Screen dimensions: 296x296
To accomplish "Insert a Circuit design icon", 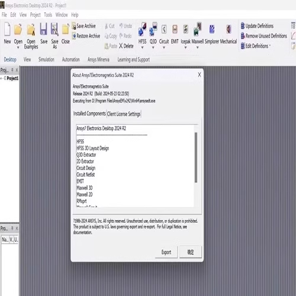I will [164, 30].
